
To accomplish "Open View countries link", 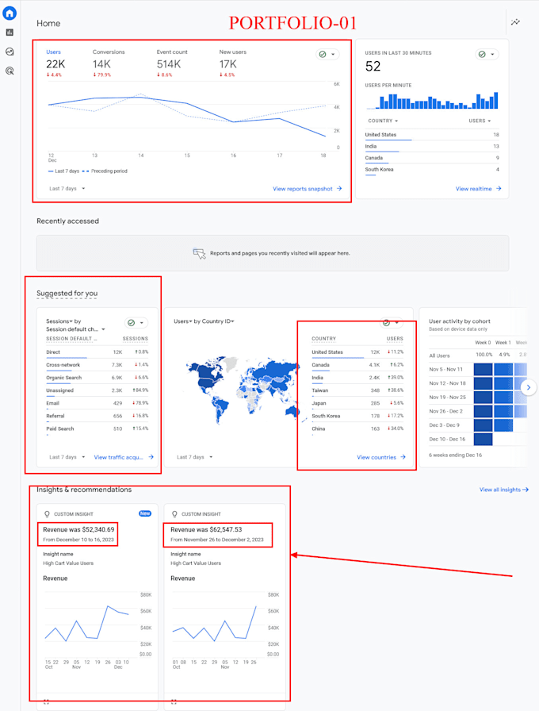I will pyautogui.click(x=377, y=457).
